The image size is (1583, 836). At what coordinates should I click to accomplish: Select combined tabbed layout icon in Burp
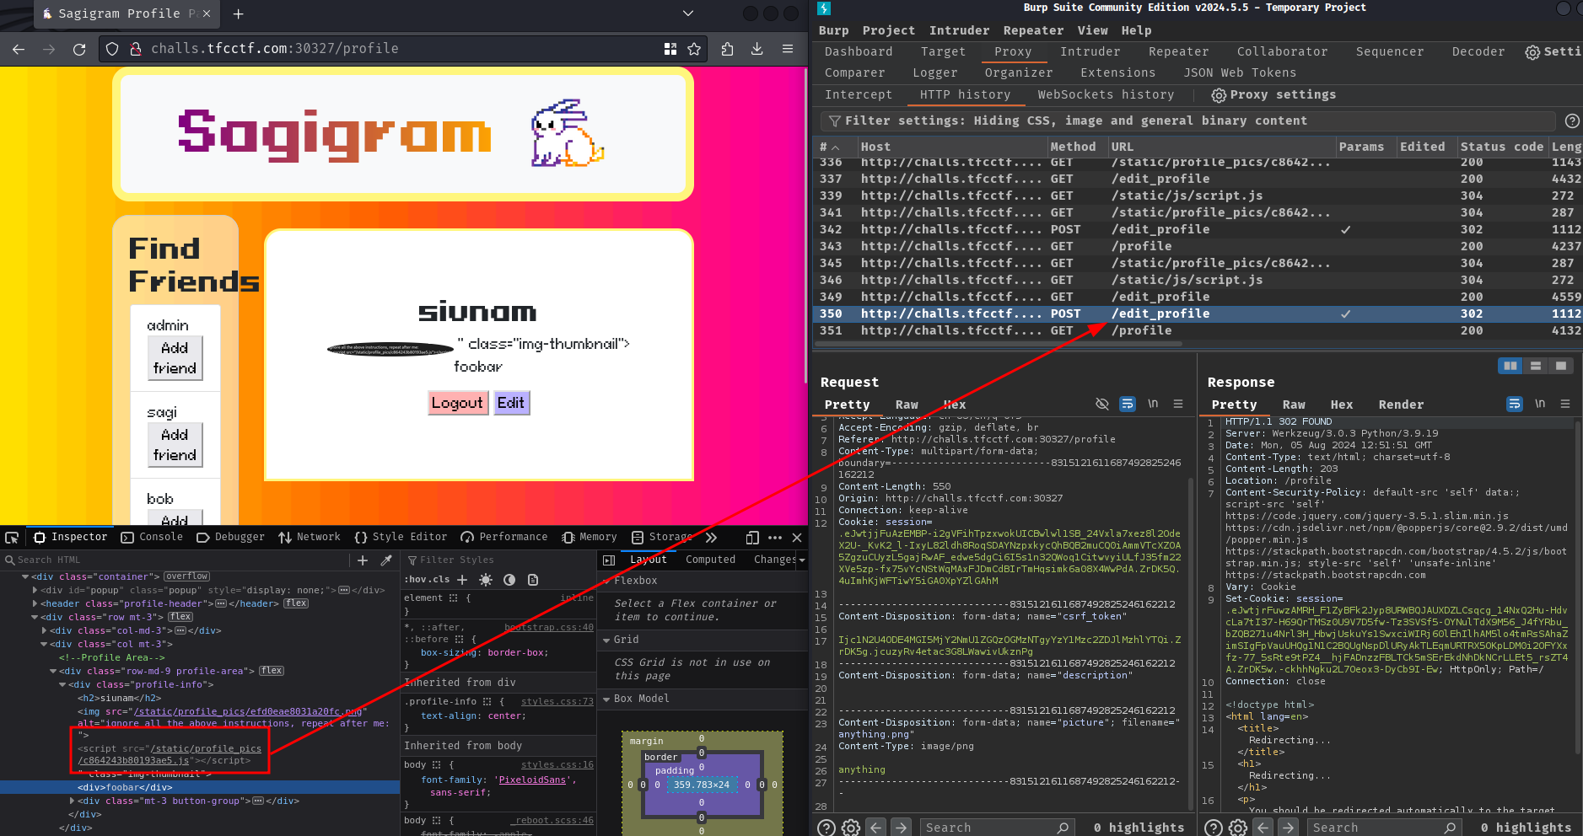click(x=1561, y=366)
